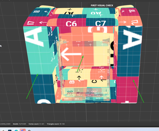
Task: Select the Details: FLETCHER status text
Action: tap(19, 124)
